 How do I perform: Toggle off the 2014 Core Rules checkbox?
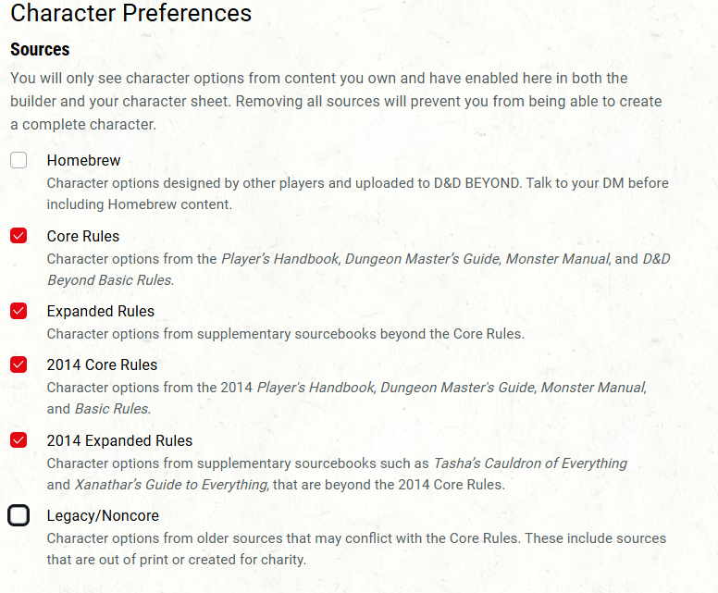[19, 364]
